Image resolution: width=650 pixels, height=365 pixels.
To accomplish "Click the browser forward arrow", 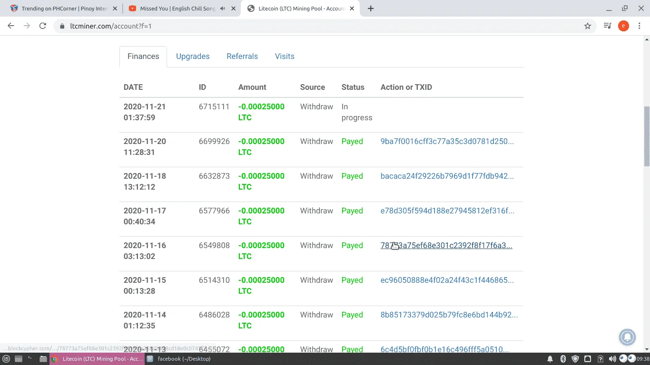I will pos(27,26).
